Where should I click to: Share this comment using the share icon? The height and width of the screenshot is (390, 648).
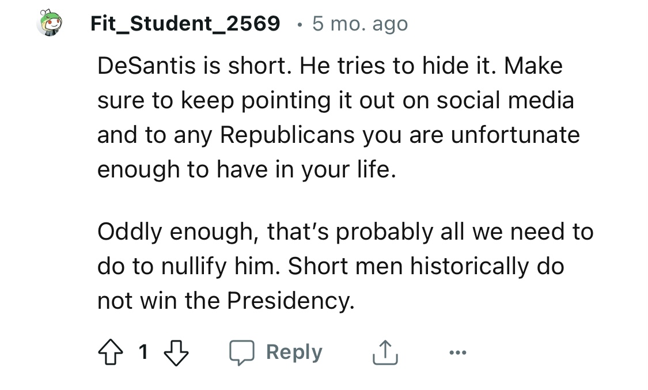(x=385, y=352)
